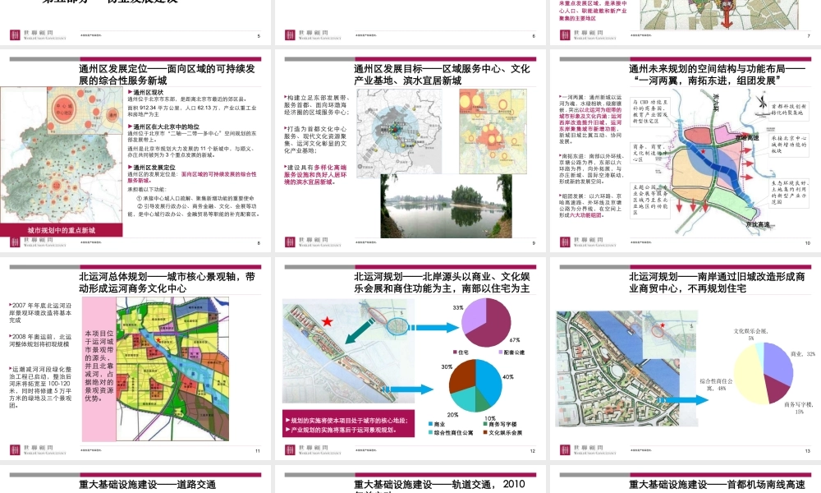Click the logo at bottom of slide 10
The height and width of the screenshot is (493, 821).
(588, 242)
